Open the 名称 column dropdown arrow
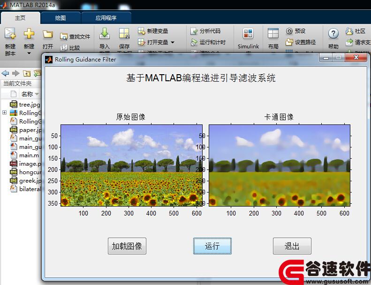The width and height of the screenshot is (371, 285). click(37, 94)
